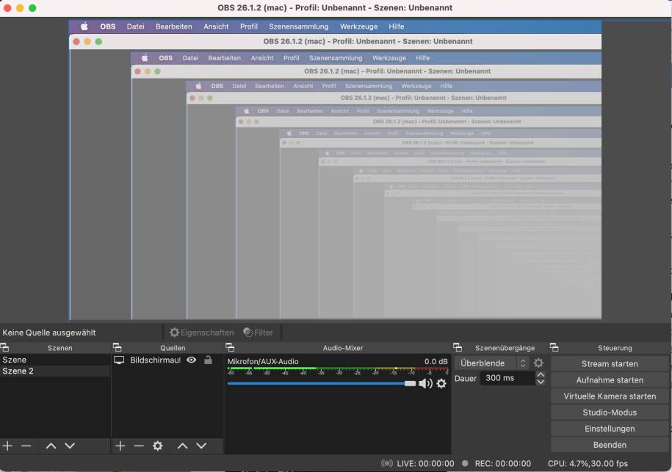Open the Szenenübergänge transition settings gear
The width and height of the screenshot is (672, 472).
pos(538,363)
